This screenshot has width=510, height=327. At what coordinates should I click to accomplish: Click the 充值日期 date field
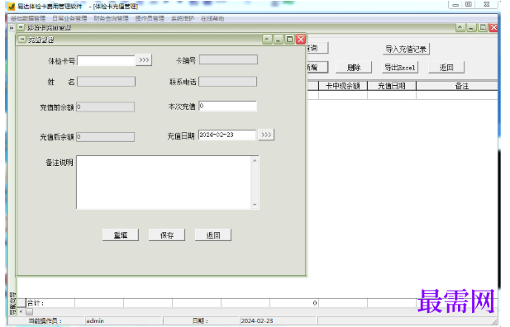pyautogui.click(x=227, y=135)
